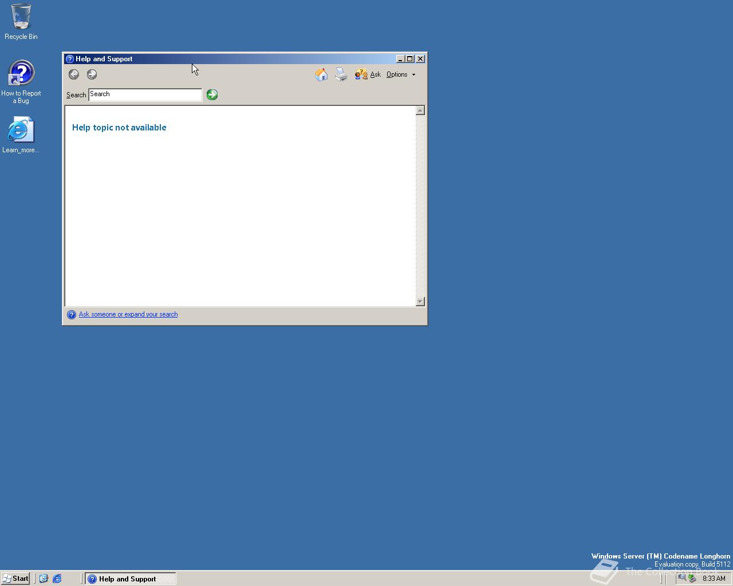The height and width of the screenshot is (586, 733).
Task: Select the Recycle Bin desktop icon
Action: click(x=21, y=22)
